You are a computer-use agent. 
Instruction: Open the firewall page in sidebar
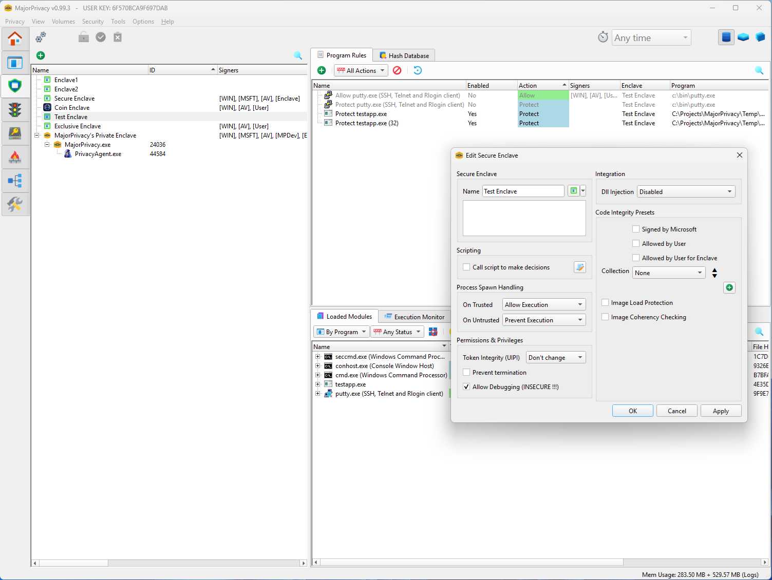click(15, 157)
